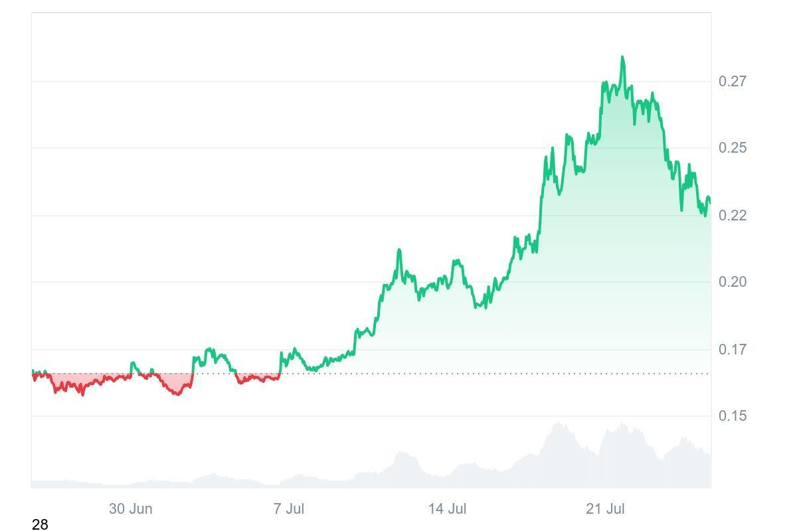Viewport: 797px width, 531px height.
Task: Click the lowest dip in the first red segment
Action: (x=82, y=394)
